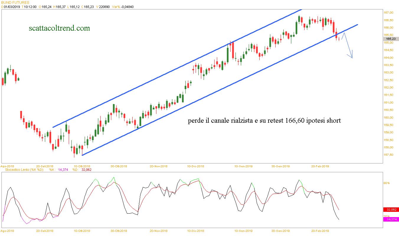Click the scattacoltrend.com watermark link
This screenshot has width=399, height=236.
[x=59, y=28]
